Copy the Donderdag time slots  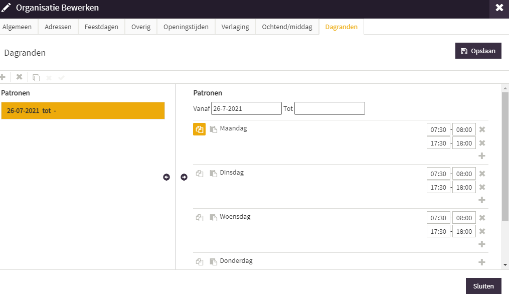point(200,262)
